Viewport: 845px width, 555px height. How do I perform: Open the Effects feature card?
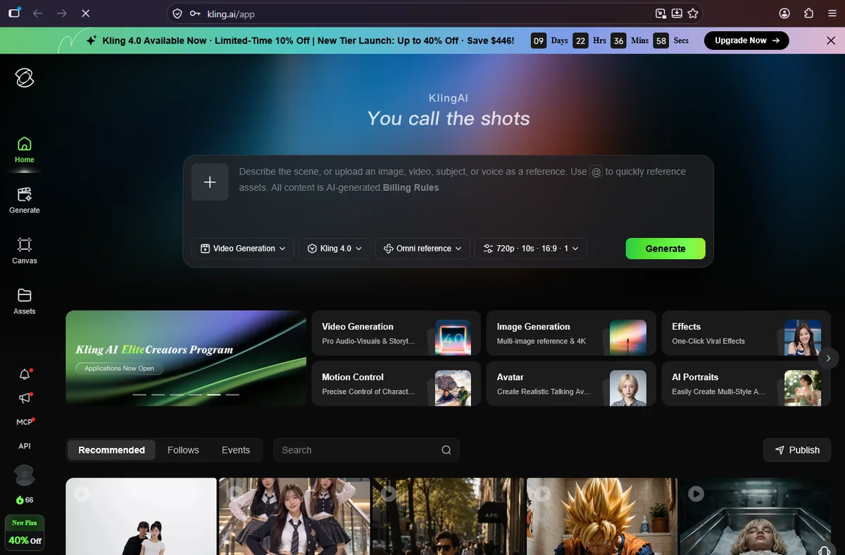click(746, 333)
